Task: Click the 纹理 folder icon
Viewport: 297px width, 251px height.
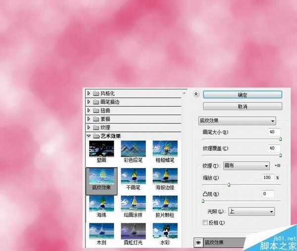Action: coord(96,127)
